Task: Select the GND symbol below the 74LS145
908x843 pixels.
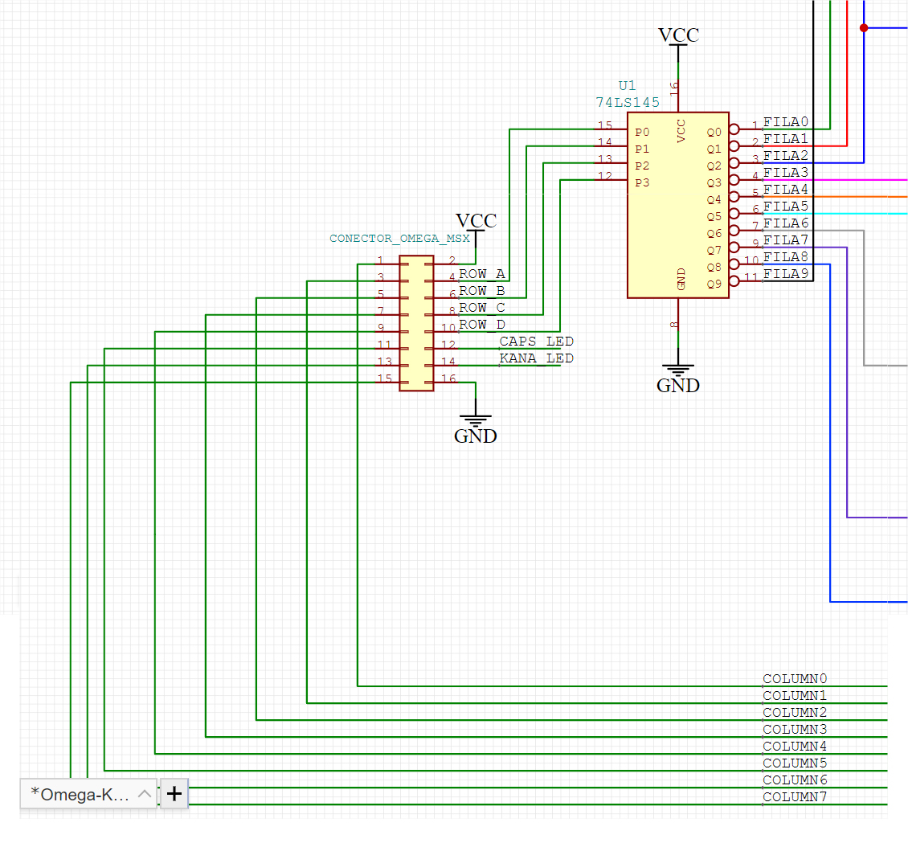Action: [678, 379]
